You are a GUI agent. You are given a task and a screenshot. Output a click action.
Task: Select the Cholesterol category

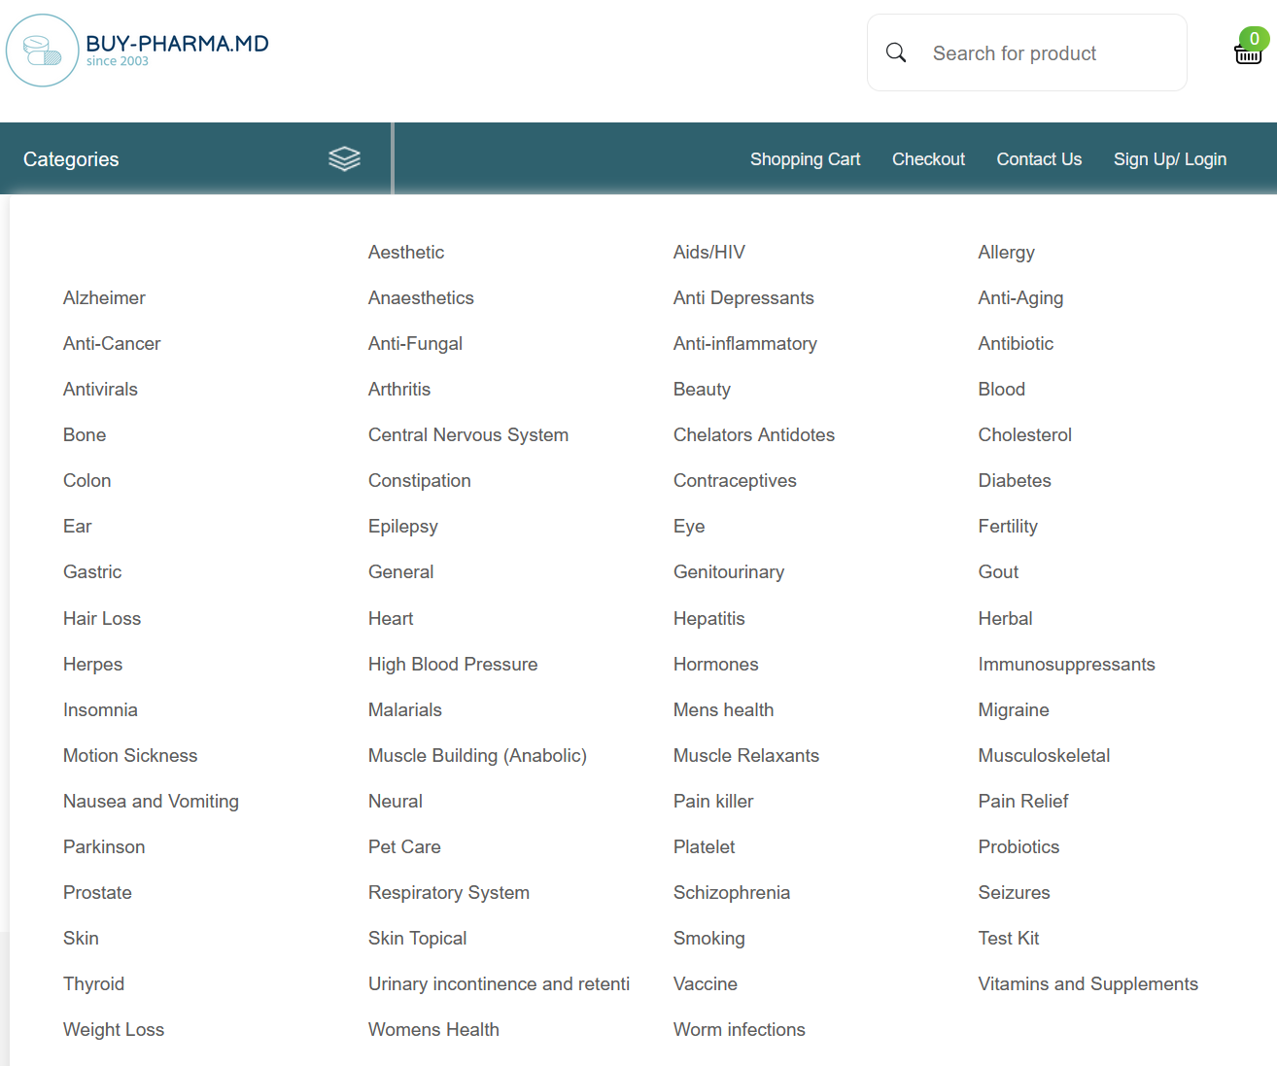pos(1024,435)
